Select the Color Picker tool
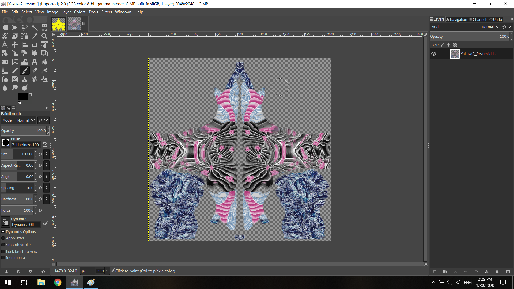The width and height of the screenshot is (514, 289). (x=35, y=36)
